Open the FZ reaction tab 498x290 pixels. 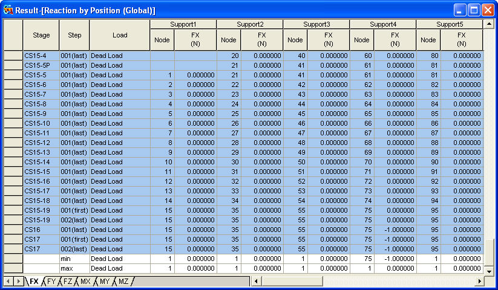pyautogui.click(x=68, y=282)
